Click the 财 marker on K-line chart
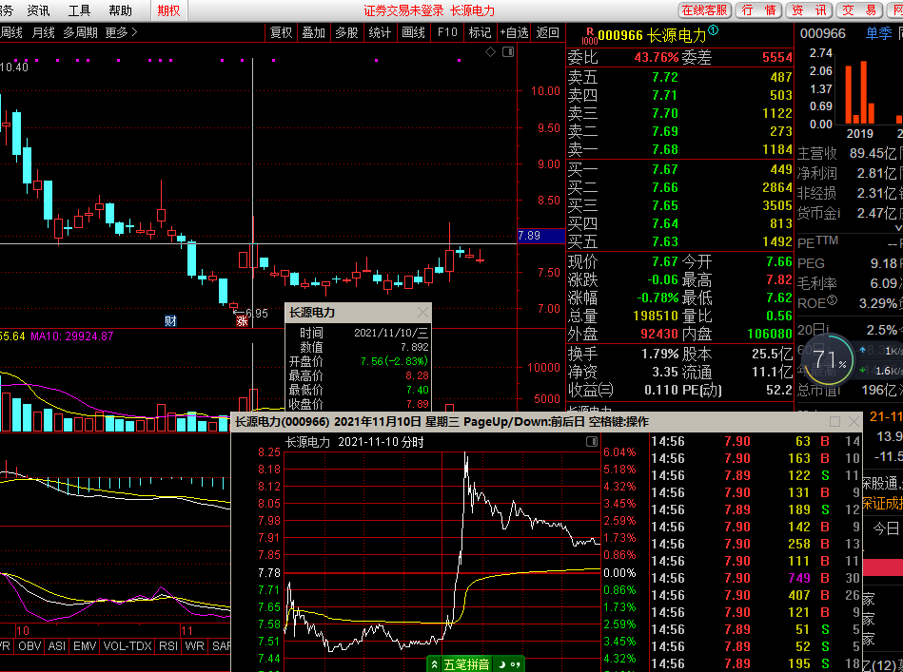Screen dimensions: 903x672 (170, 321)
